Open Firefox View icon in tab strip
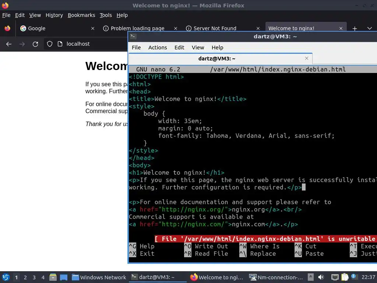Viewport: 377px width, 283px height. point(7,28)
